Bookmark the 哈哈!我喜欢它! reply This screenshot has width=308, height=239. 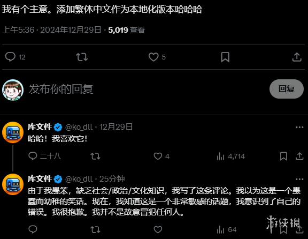tap(283, 156)
